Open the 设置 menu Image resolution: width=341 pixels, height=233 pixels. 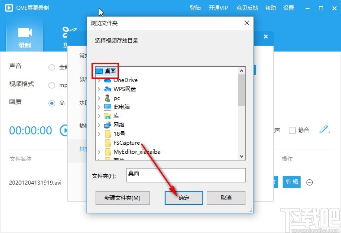point(289,8)
